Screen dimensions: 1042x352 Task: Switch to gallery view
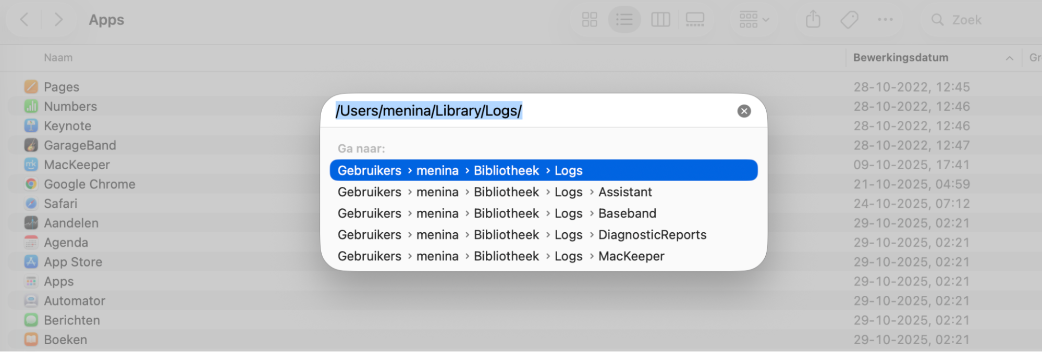695,20
